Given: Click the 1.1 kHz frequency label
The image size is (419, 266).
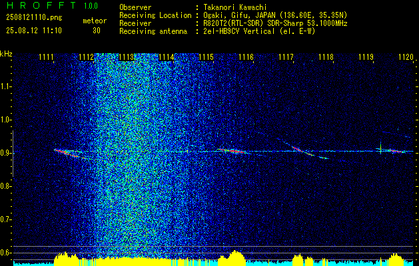Looking at the screenshot, I should click(x=5, y=86).
